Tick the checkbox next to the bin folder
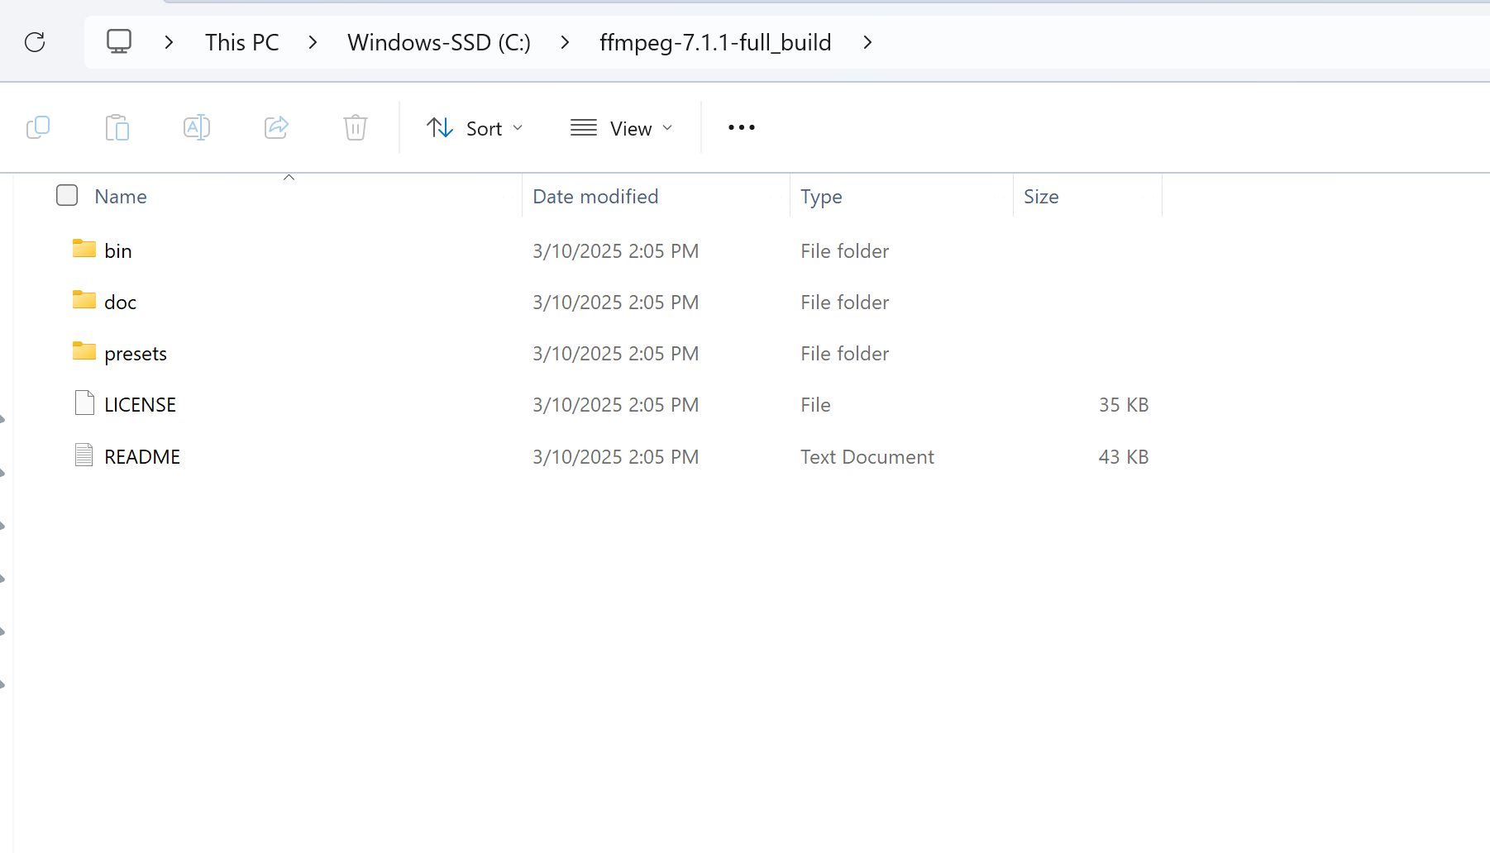 66,250
